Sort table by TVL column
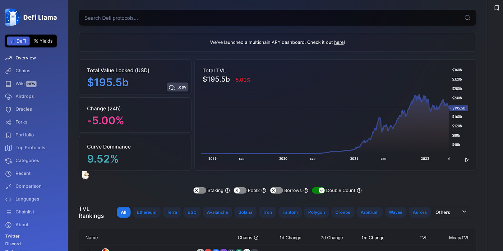This screenshot has height=251, width=503. coord(424,238)
